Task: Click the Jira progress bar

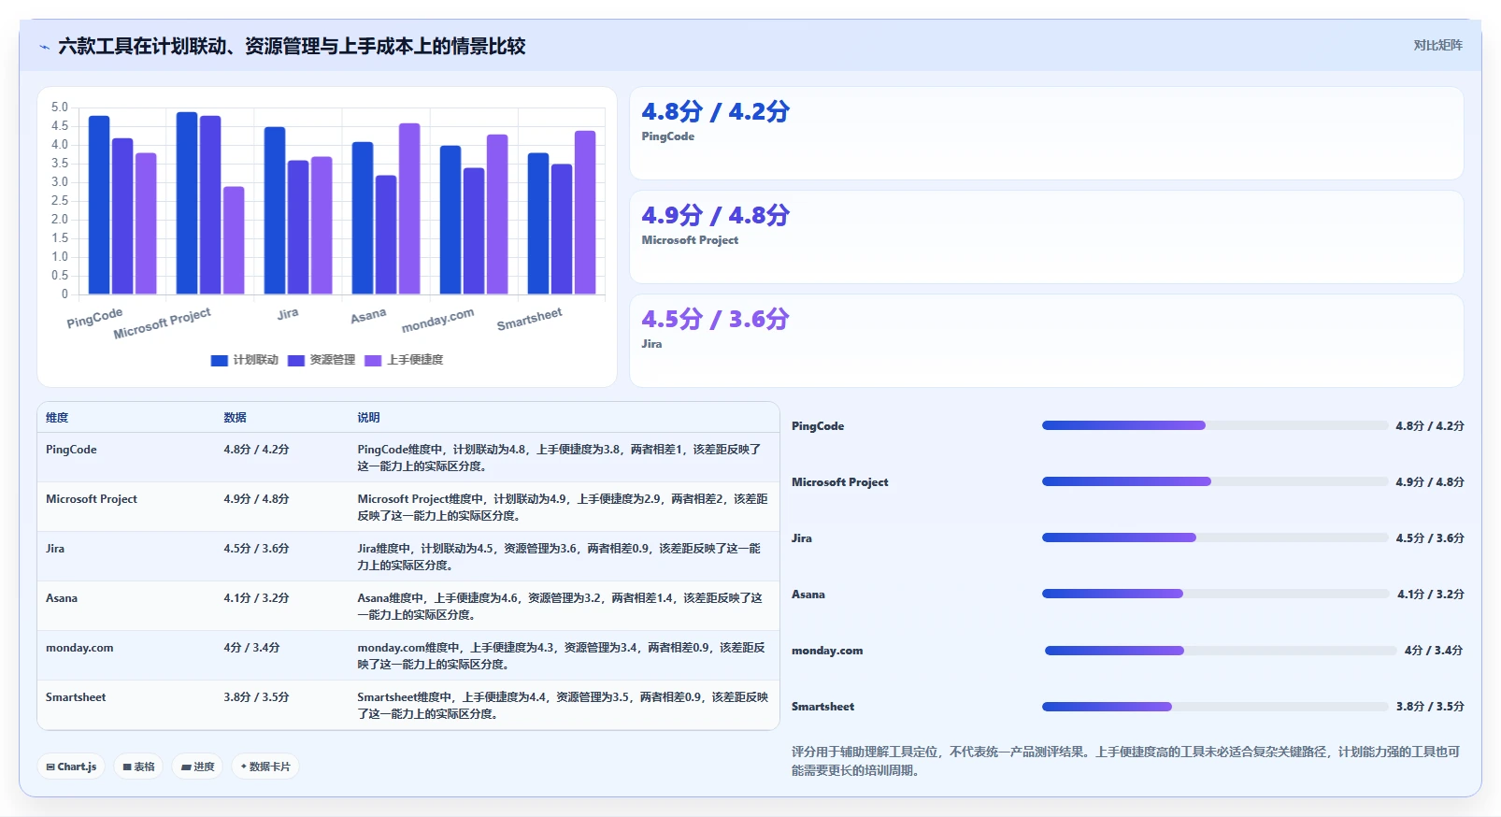Action: point(1214,537)
